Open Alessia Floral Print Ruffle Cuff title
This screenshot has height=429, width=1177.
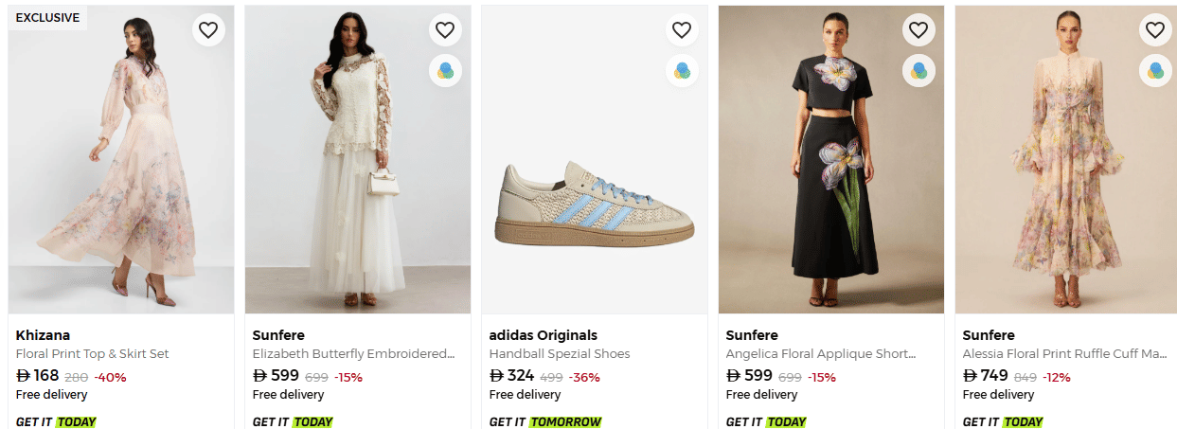[1064, 354]
